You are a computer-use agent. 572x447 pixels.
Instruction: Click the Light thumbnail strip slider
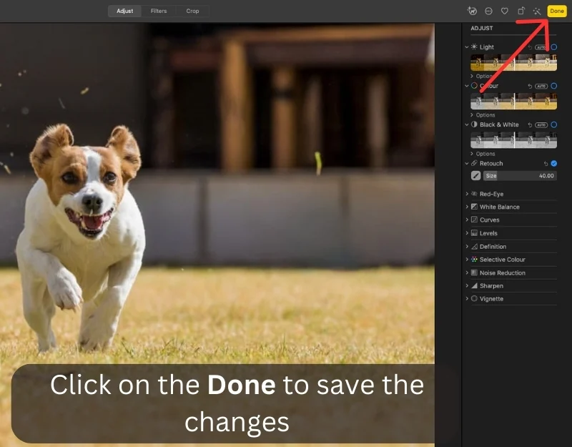513,62
